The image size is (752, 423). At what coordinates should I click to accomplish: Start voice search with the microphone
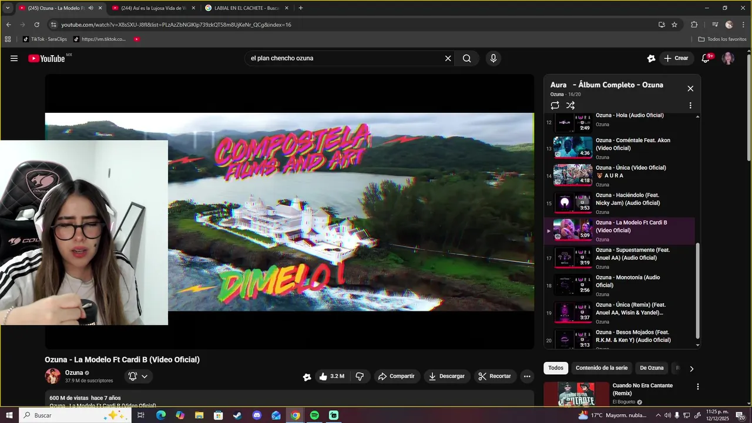pos(493,58)
